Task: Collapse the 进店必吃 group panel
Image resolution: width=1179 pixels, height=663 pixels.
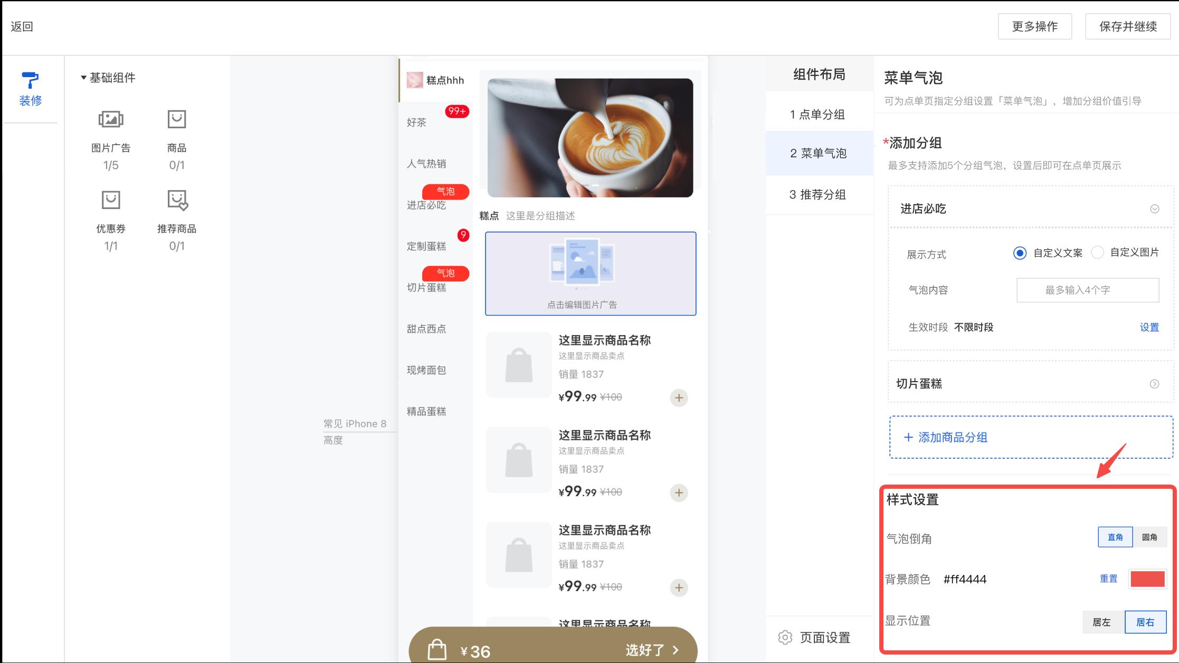Action: point(1155,209)
